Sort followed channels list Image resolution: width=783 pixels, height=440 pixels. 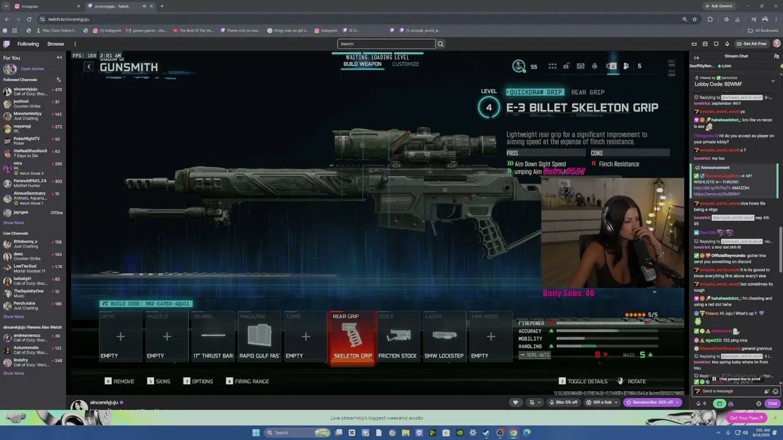tap(59, 79)
